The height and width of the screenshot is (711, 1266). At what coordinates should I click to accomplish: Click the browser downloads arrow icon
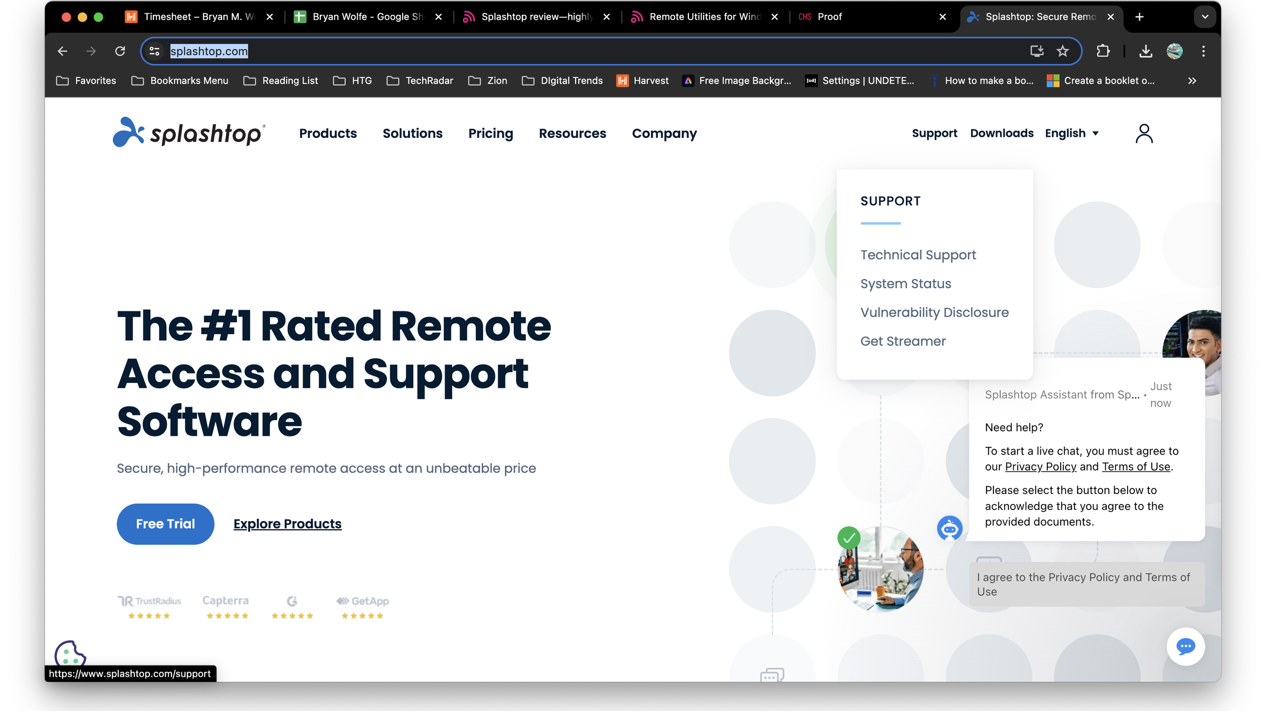tap(1145, 51)
